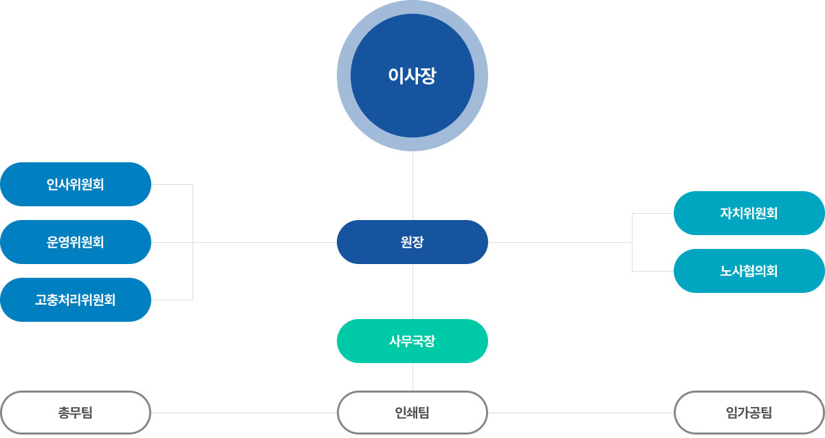Click the light-blue outer ring around 이사장

412,7
